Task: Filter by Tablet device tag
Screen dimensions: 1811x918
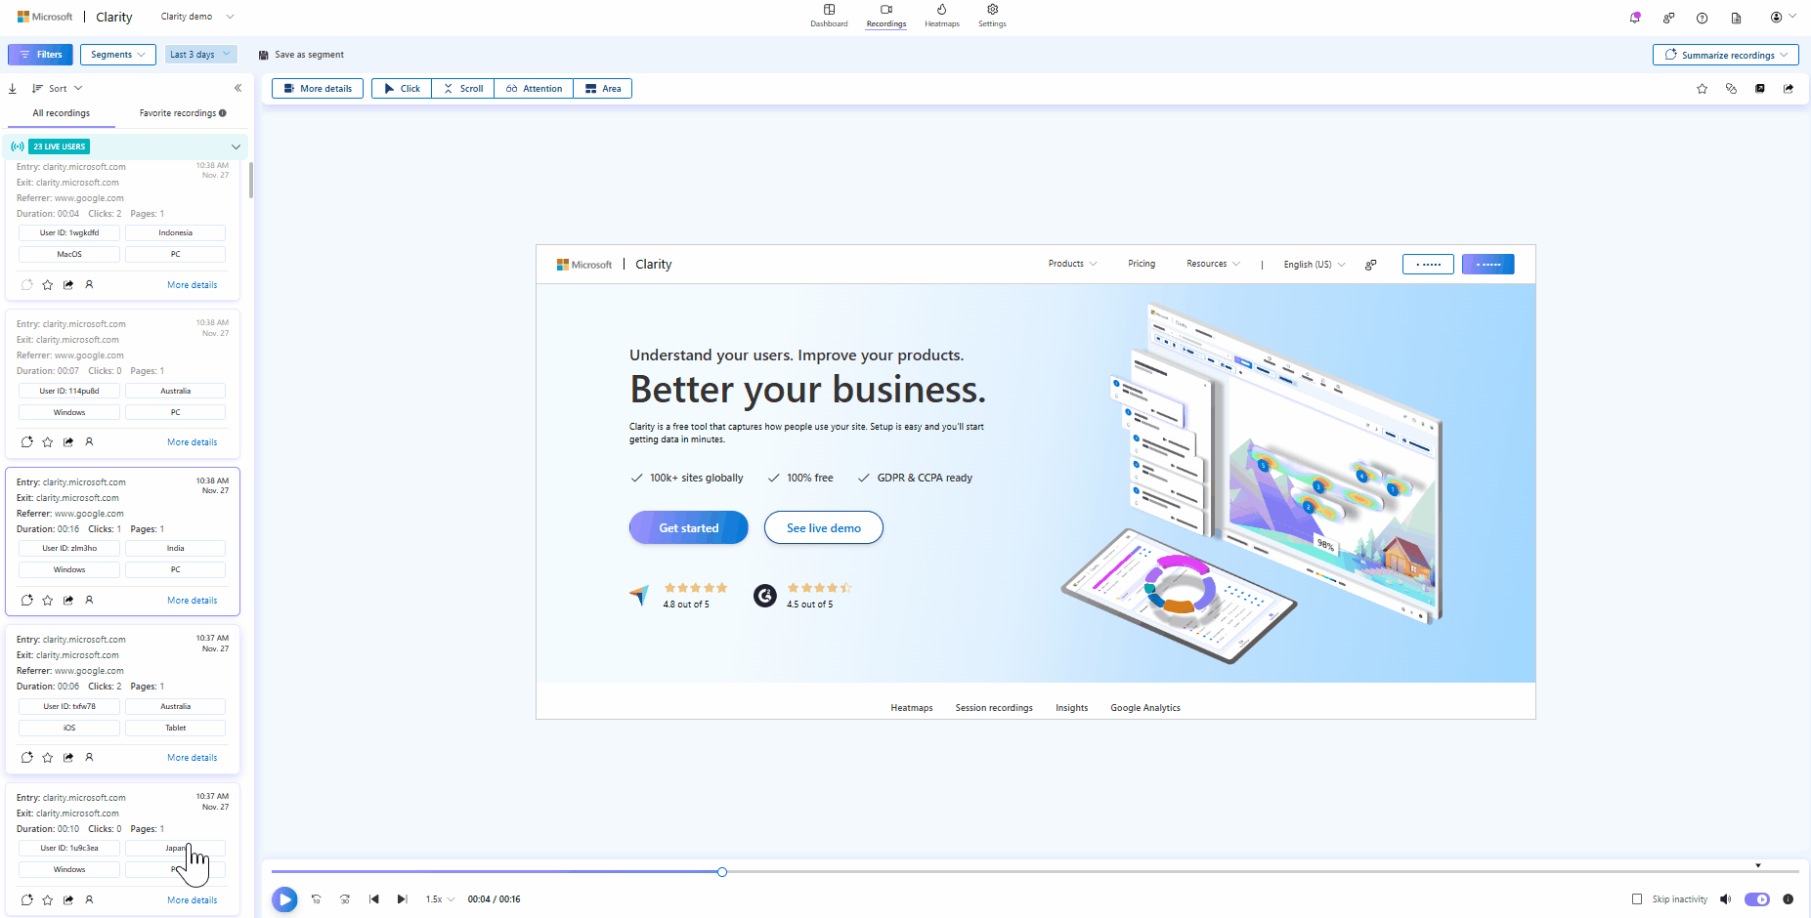Action: pyautogui.click(x=176, y=728)
